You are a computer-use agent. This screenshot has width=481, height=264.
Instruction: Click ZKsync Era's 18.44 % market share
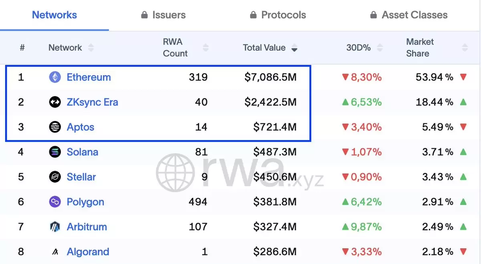point(435,102)
